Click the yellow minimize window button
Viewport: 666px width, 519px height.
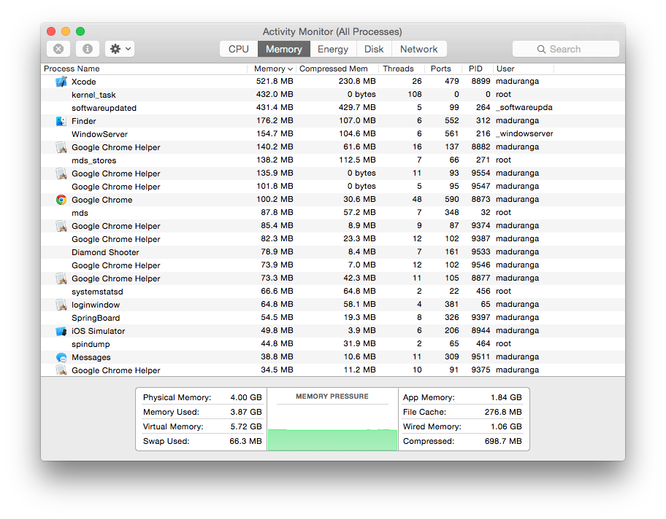(66, 31)
